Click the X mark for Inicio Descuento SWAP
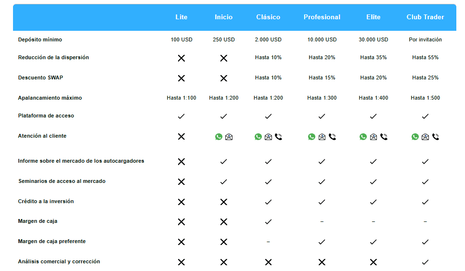Image resolution: width=465 pixels, height=271 pixels. coord(223,78)
